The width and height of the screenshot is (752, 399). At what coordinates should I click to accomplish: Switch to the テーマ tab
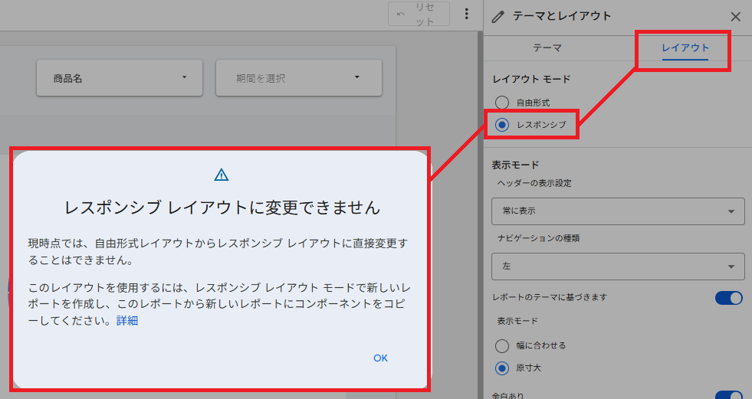pyautogui.click(x=547, y=48)
